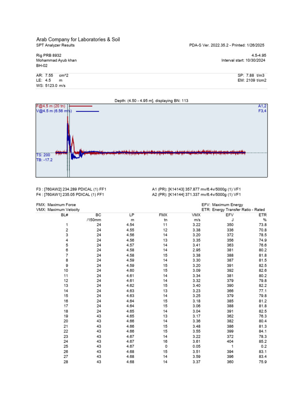The width and height of the screenshot is (303, 404).
Task: Click the "VMX: Maximum Velocity" definition
Action: [58, 210]
